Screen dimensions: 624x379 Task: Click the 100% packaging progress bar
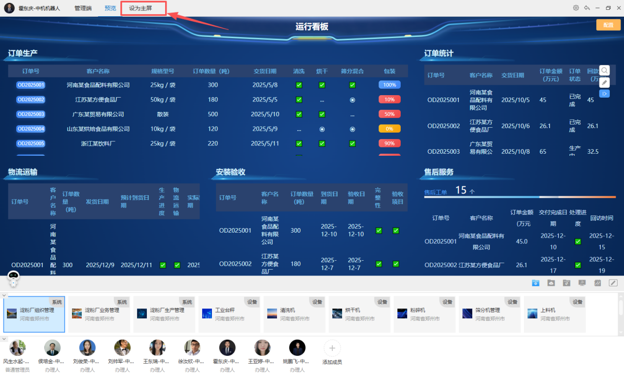click(x=389, y=85)
